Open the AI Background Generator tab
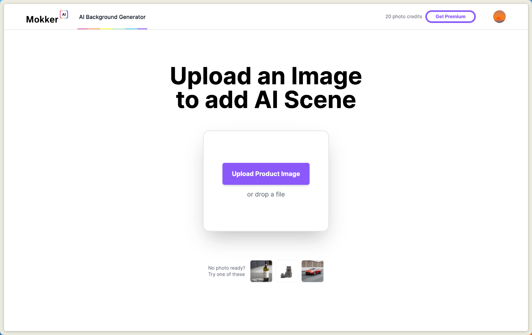The width and height of the screenshot is (532, 335). (x=112, y=17)
